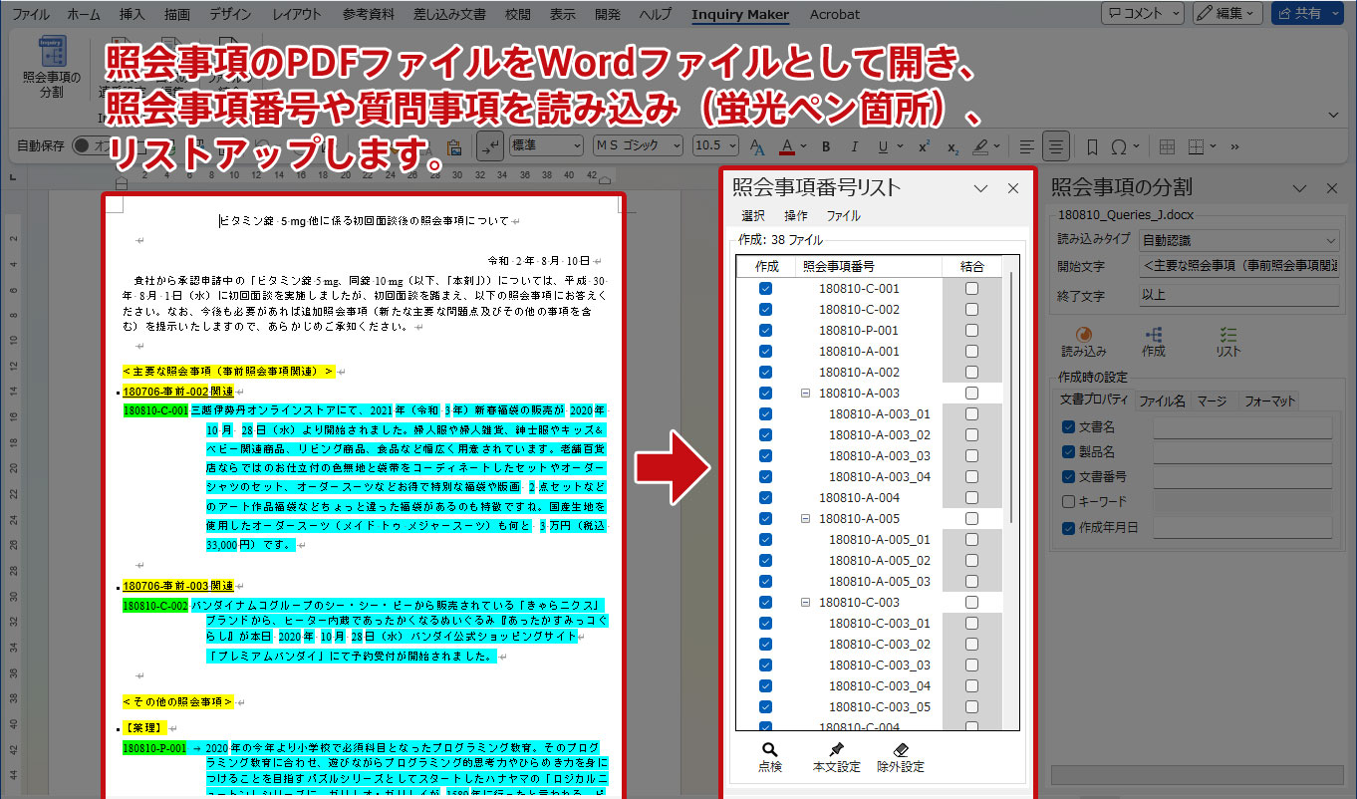Click the center alignment icon

1056,146
